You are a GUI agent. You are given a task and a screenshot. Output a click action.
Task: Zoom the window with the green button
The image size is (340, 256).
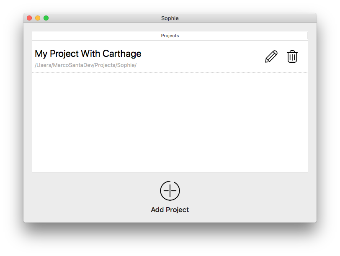click(46, 18)
